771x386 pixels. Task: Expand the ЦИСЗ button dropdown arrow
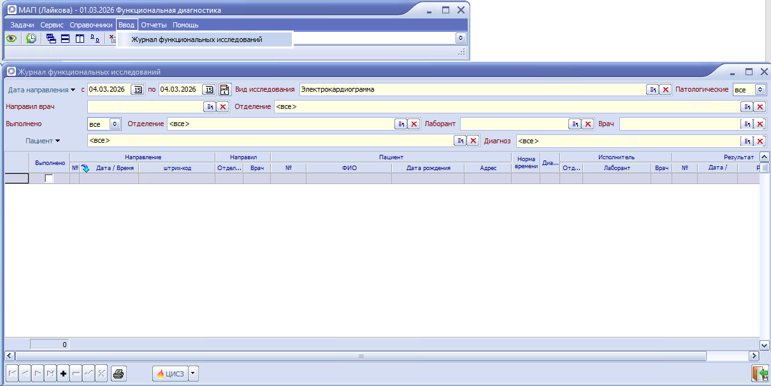point(194,374)
